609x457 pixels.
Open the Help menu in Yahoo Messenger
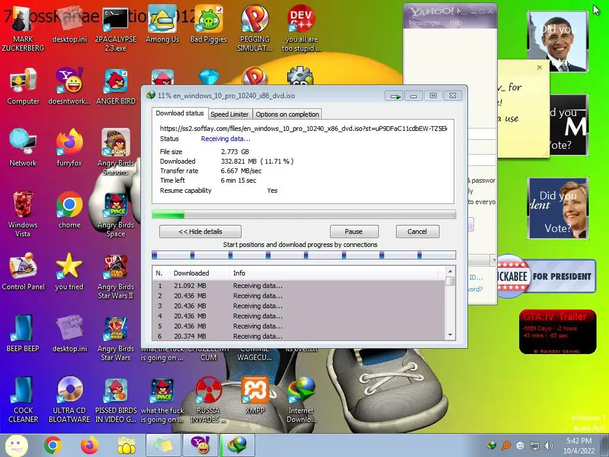pos(456,23)
